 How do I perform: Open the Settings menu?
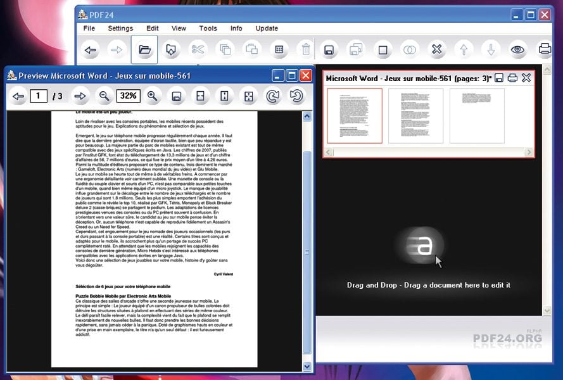click(120, 28)
